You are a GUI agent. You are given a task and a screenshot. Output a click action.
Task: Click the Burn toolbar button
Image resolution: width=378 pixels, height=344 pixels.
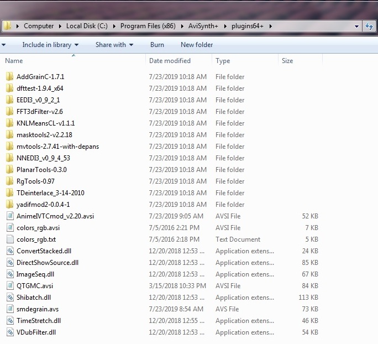pyautogui.click(x=157, y=45)
